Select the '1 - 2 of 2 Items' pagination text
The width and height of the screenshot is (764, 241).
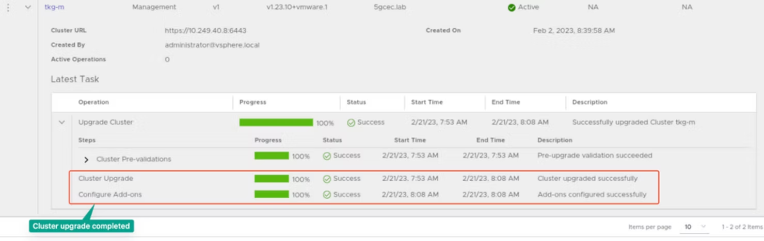pos(742,227)
